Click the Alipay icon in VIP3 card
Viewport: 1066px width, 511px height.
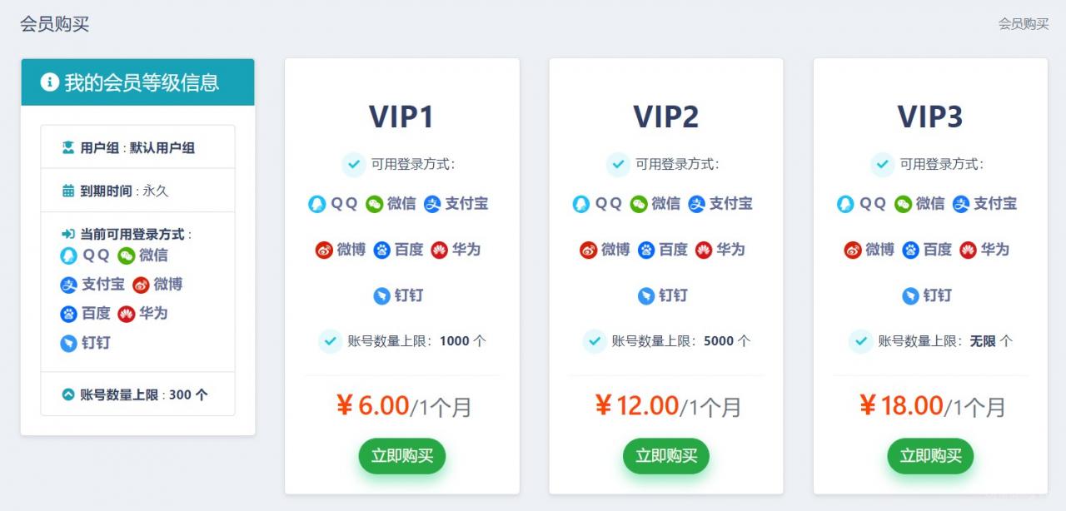961,204
